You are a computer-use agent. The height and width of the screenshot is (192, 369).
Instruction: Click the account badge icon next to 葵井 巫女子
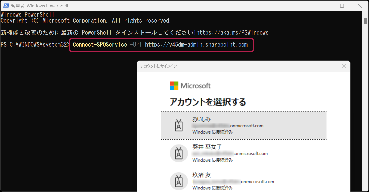[178, 153]
